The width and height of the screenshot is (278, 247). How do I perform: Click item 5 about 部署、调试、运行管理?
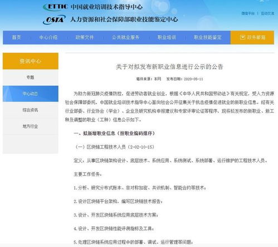coord(133,242)
